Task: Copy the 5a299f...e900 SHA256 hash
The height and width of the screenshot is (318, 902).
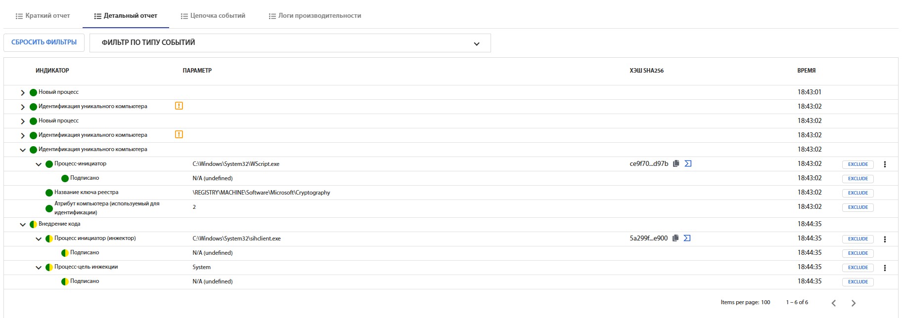Action: tap(675, 238)
